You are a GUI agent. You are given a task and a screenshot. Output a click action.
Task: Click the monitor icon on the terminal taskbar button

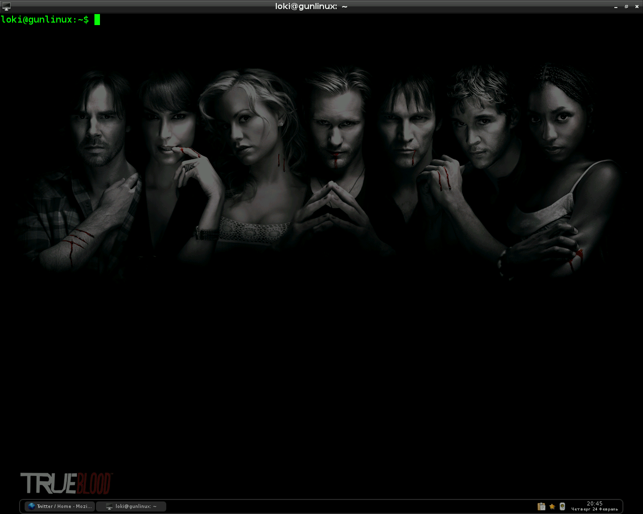[109, 506]
